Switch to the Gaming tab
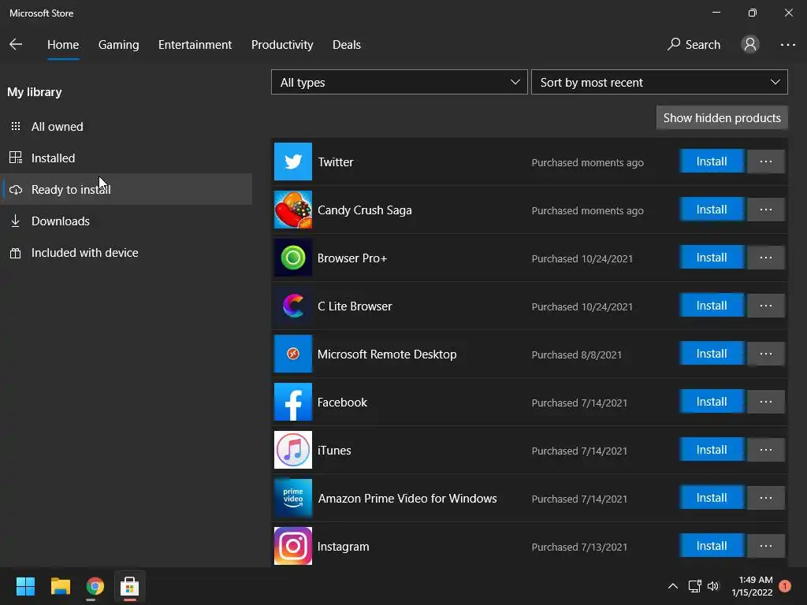Viewport: 807px width, 605px height. [118, 45]
